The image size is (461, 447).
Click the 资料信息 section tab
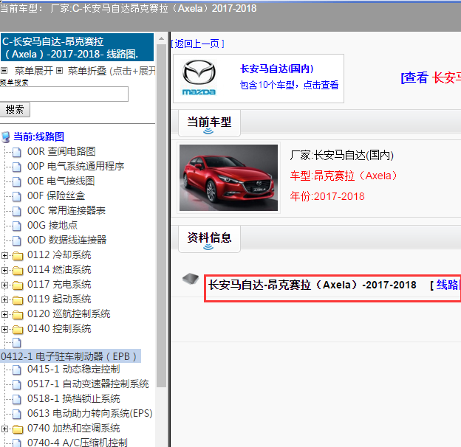click(209, 239)
